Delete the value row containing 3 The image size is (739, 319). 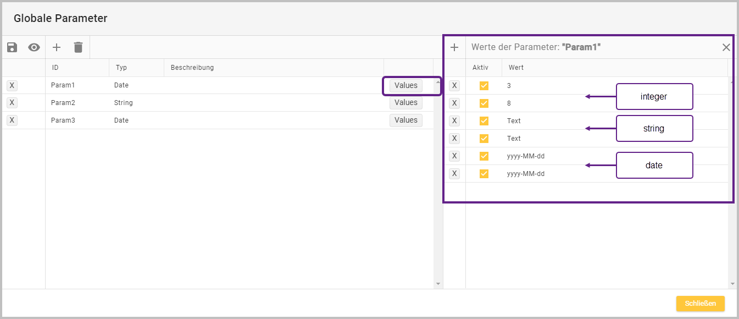[x=454, y=86]
